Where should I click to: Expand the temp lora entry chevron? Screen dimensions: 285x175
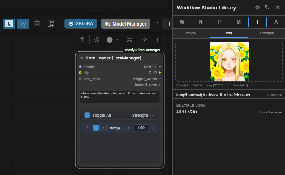(103, 128)
